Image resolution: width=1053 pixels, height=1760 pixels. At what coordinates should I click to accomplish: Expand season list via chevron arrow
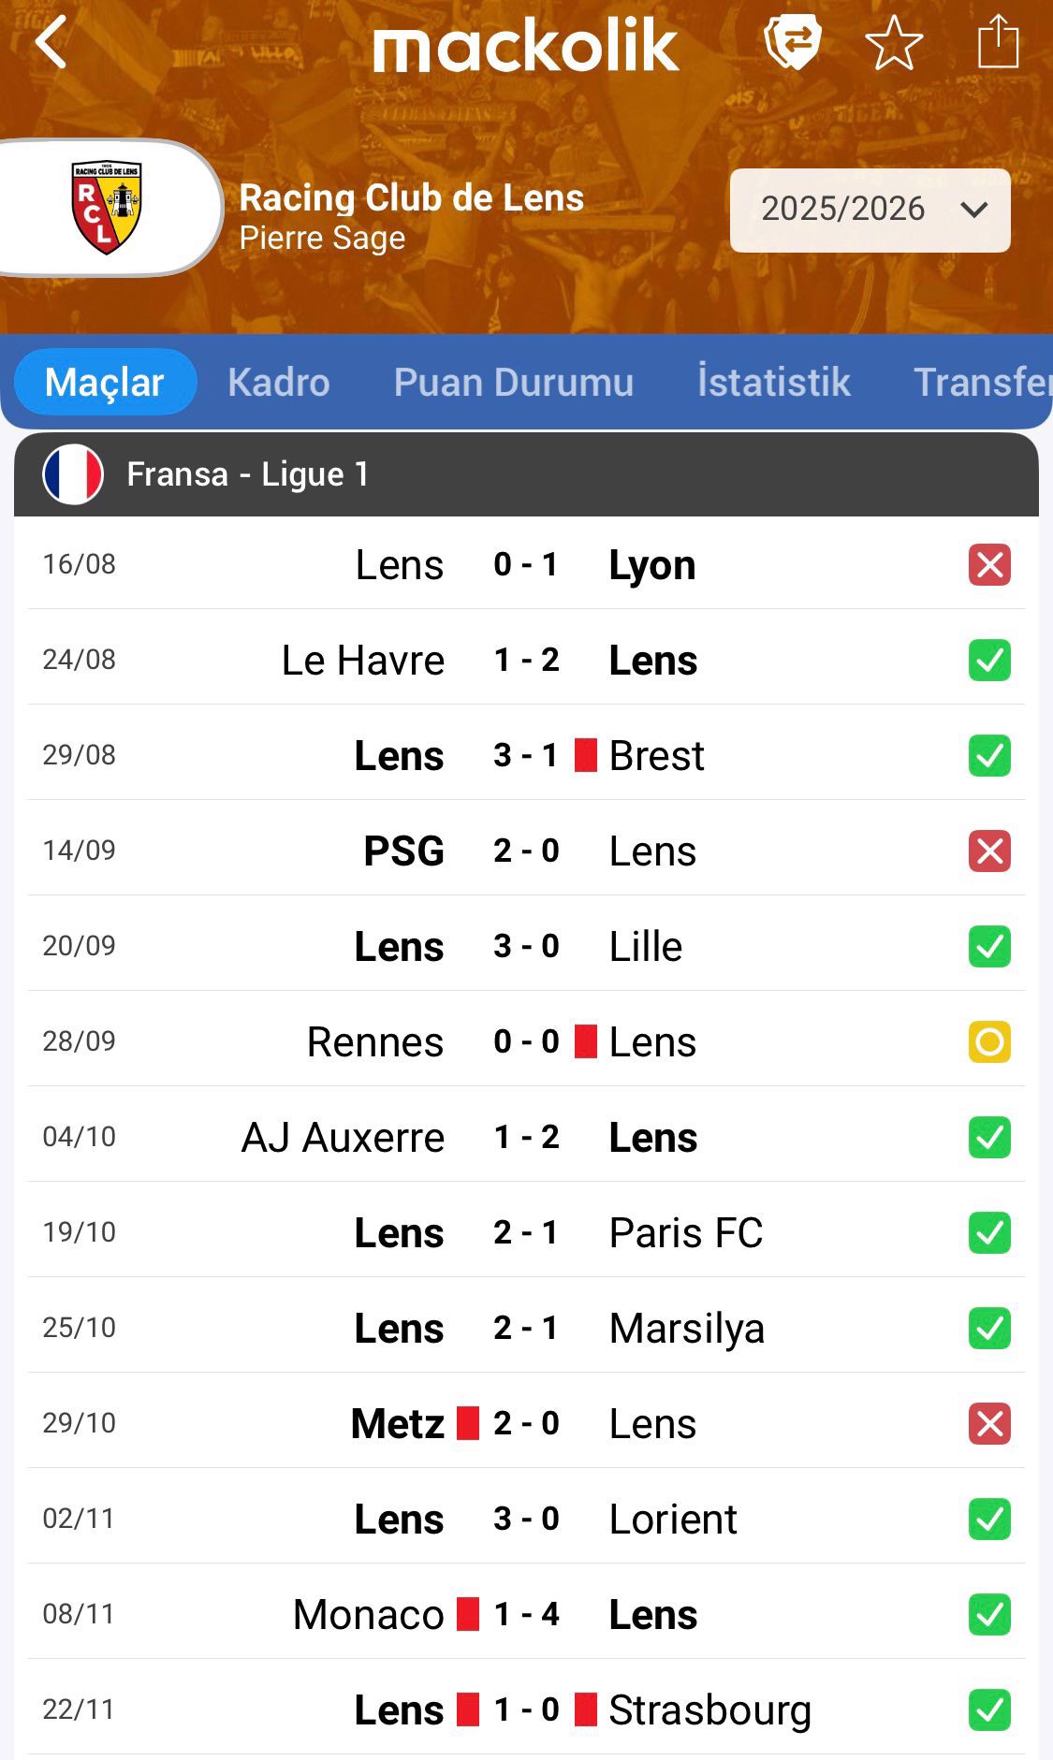tap(974, 210)
